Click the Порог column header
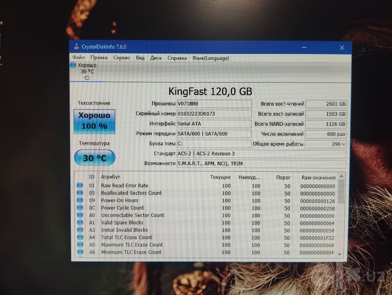This screenshot has width=392, height=295. [283, 178]
